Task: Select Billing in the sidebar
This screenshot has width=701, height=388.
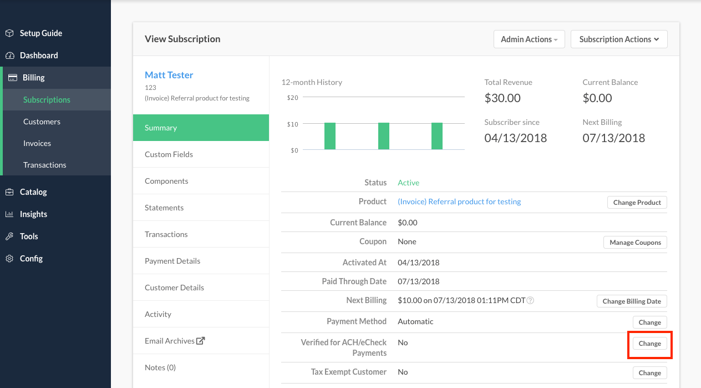Action: tap(55, 78)
